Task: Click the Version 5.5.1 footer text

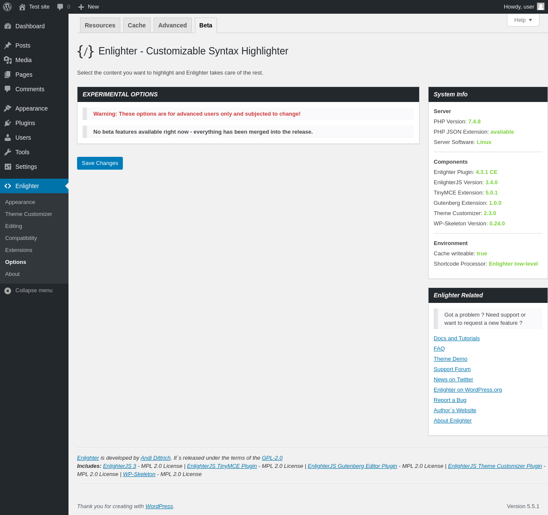Action: (523, 506)
